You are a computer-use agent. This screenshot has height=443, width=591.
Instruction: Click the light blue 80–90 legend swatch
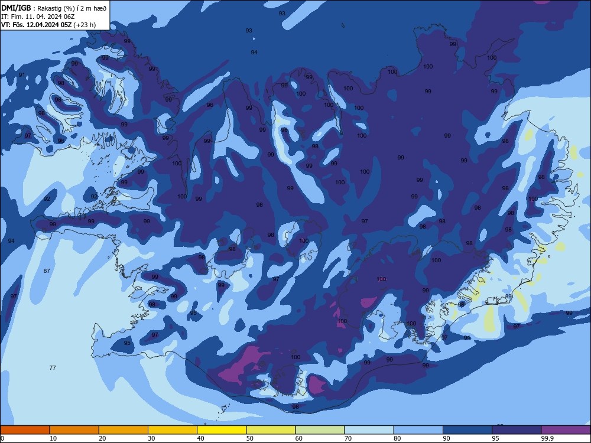click(x=418, y=430)
